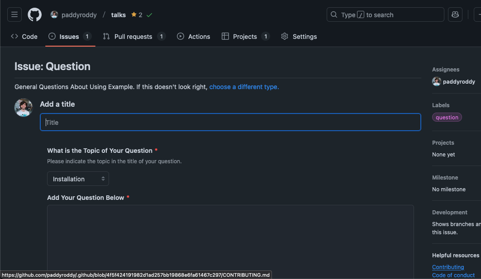Open the Projects tab
Screen dimensions: 481x279
245,37
